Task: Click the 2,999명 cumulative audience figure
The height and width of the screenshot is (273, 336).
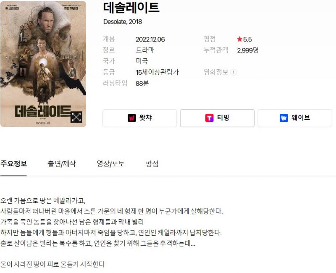Action: [x=248, y=50]
